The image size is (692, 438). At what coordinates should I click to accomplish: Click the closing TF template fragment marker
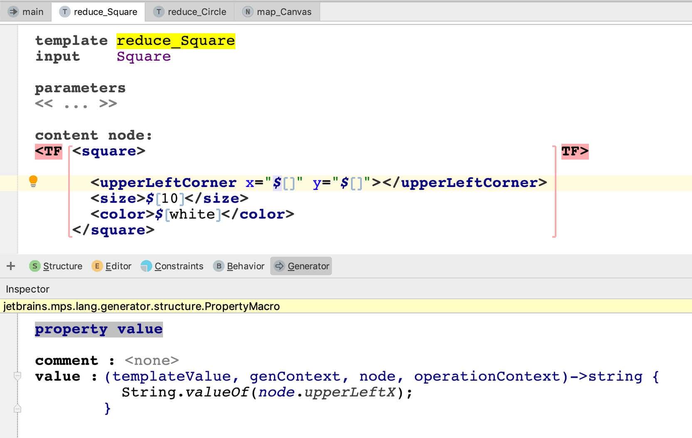point(575,151)
